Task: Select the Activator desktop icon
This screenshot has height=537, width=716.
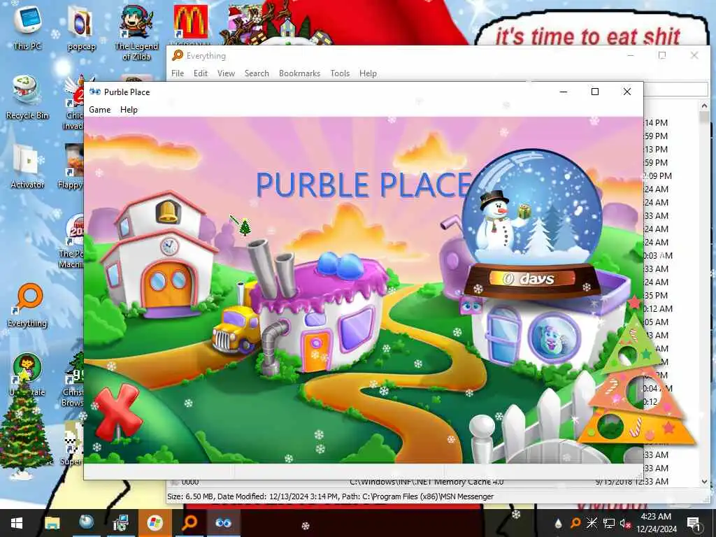Action: (x=27, y=166)
